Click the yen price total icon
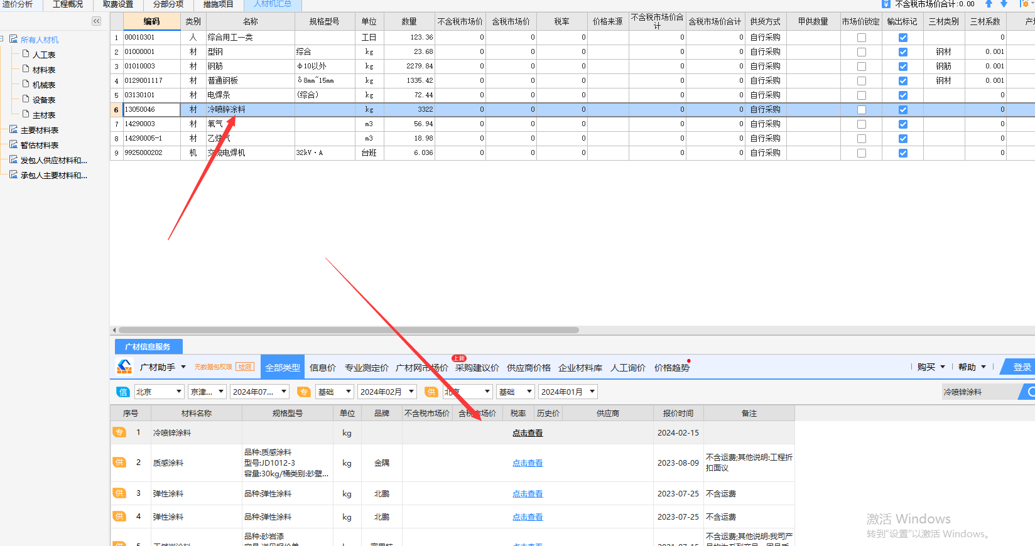Image resolution: width=1035 pixels, height=546 pixels. pyautogui.click(x=886, y=4)
